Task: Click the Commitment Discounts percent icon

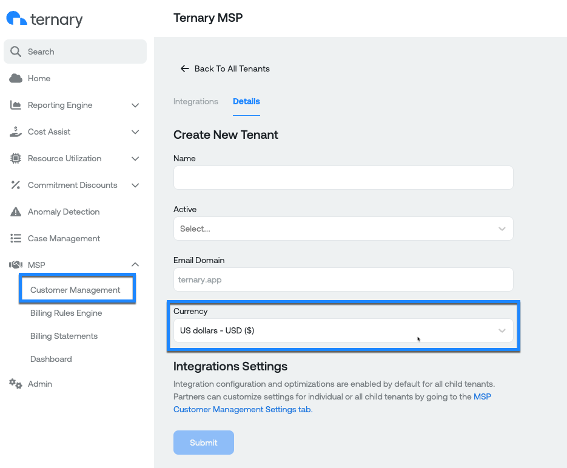Action: click(16, 185)
